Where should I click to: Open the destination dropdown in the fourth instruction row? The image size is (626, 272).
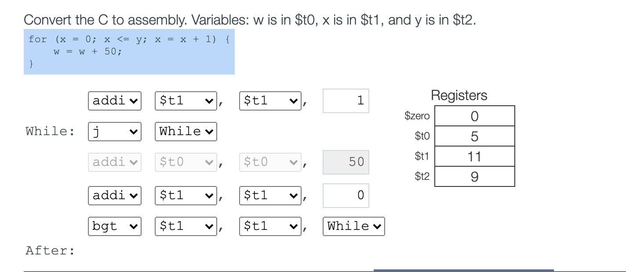click(x=186, y=195)
